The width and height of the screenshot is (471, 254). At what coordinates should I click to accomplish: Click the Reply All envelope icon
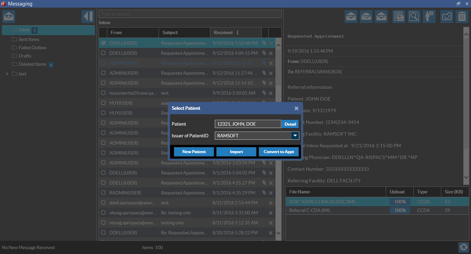point(366,17)
